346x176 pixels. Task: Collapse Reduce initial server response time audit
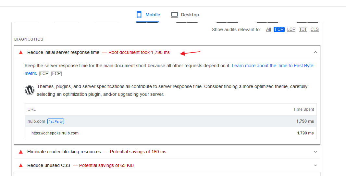coord(315,52)
